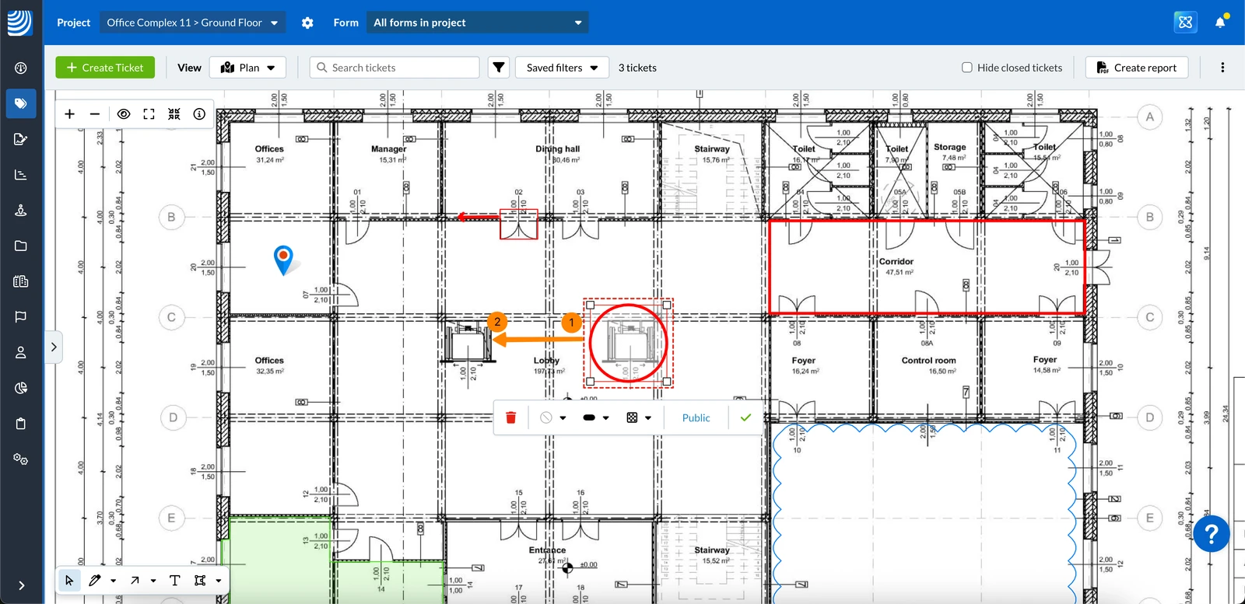Open the user/person sidebar icon
This screenshot has width=1245, height=604.
[x=21, y=352]
